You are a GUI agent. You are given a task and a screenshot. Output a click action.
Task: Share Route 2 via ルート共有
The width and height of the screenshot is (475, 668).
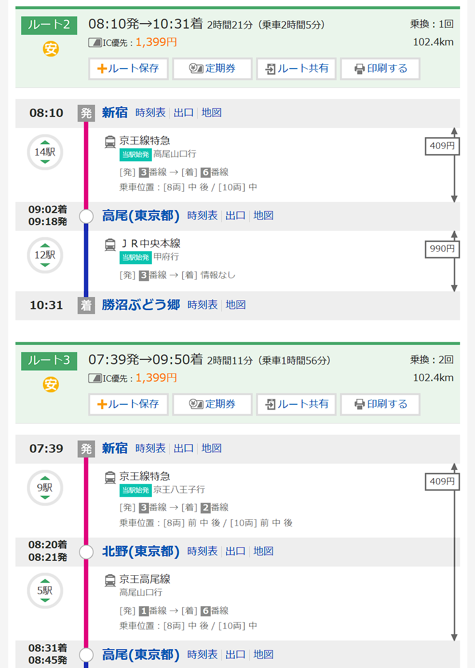(296, 69)
